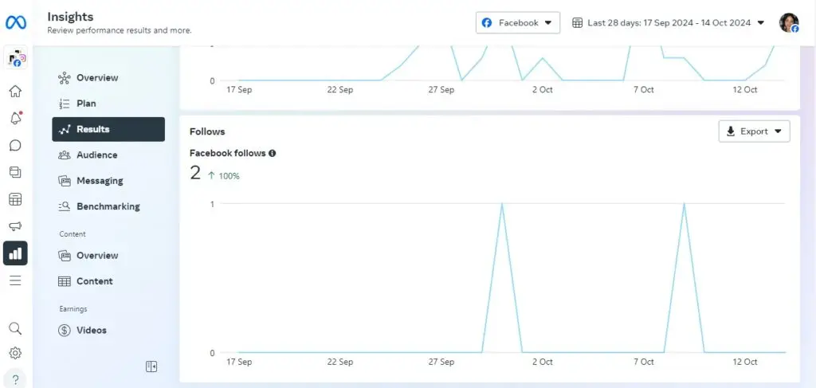Click the Facebook follows info icon
Screen dimensions: 816x388
pos(273,153)
